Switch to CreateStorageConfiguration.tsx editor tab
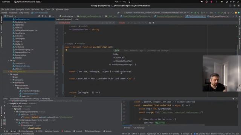 coord(136,16)
